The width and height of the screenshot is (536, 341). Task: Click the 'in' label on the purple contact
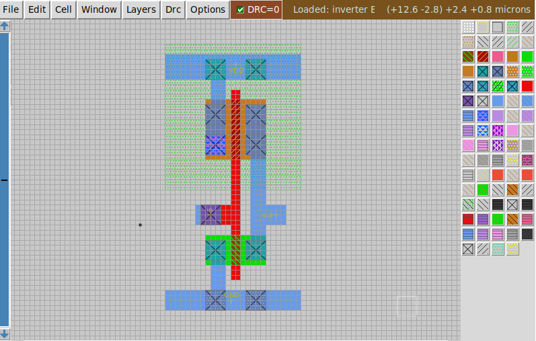pyautogui.click(x=209, y=210)
